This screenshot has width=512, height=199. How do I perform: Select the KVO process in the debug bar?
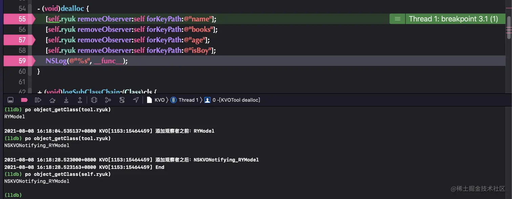(x=156, y=100)
